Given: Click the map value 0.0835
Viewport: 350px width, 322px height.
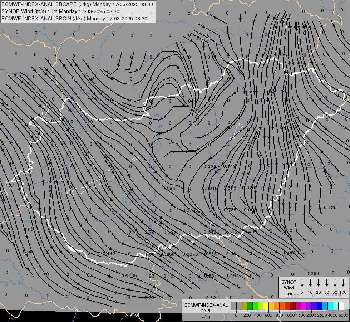Looking at the screenshot, I should (129, 276).
